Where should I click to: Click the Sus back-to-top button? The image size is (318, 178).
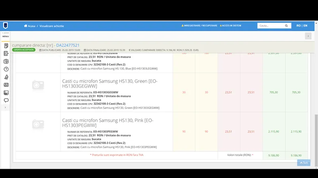point(304,163)
